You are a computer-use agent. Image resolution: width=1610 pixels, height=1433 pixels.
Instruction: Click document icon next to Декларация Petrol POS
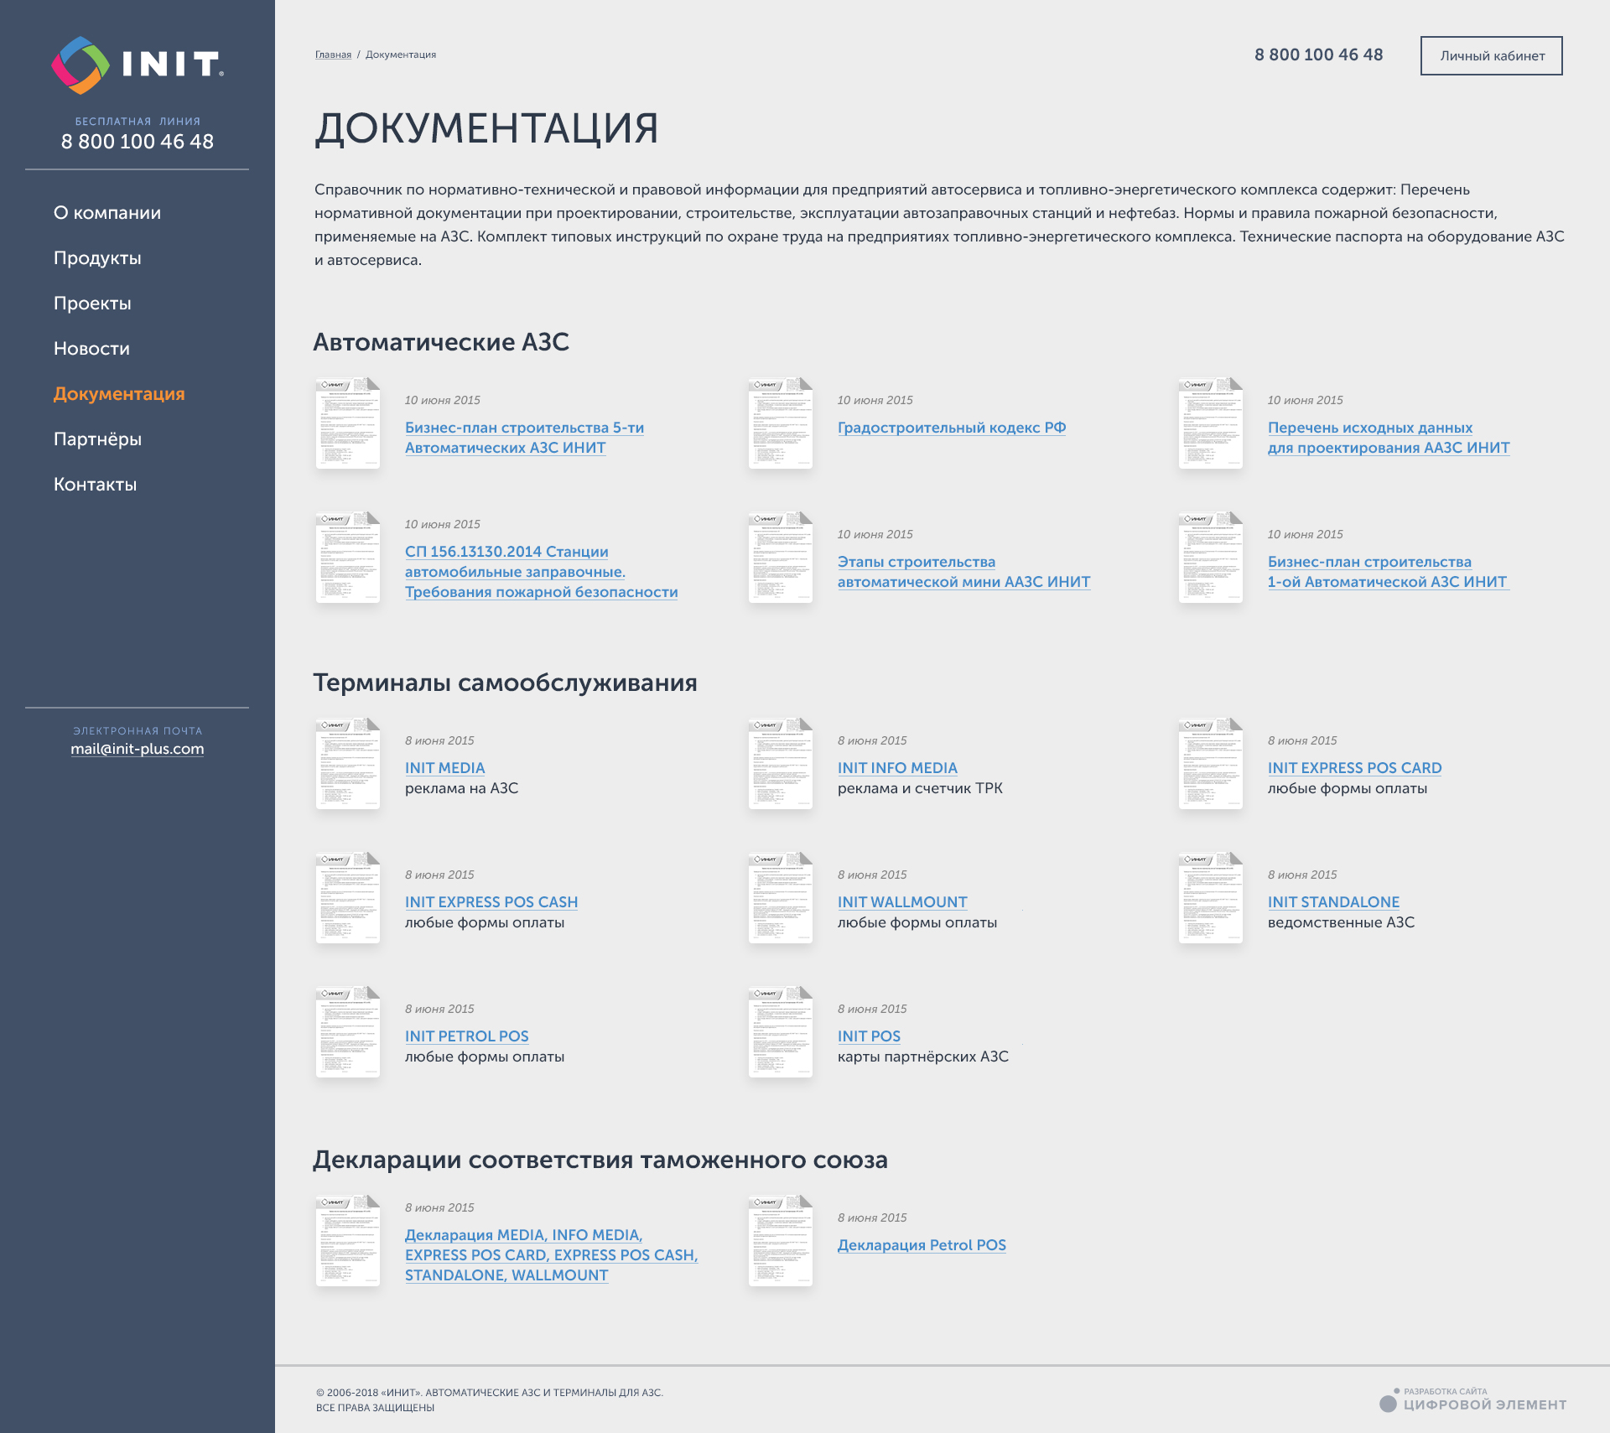[780, 1240]
